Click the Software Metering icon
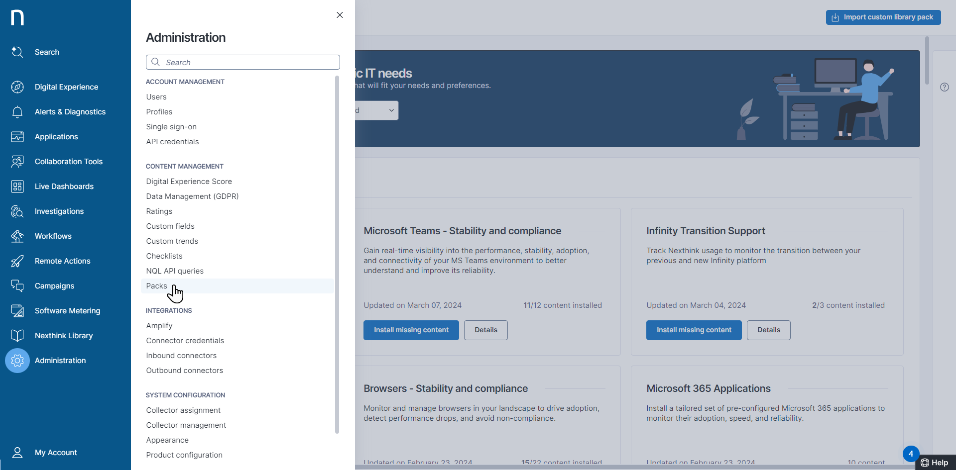Image resolution: width=956 pixels, height=470 pixels. coord(17,311)
